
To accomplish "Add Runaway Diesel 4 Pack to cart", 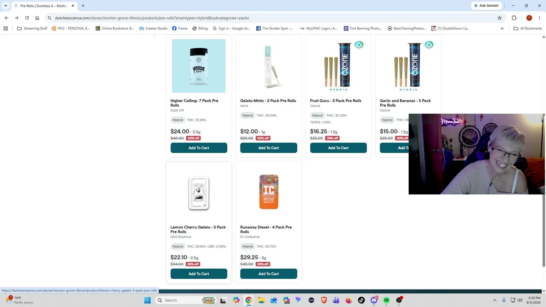I will click(269, 274).
